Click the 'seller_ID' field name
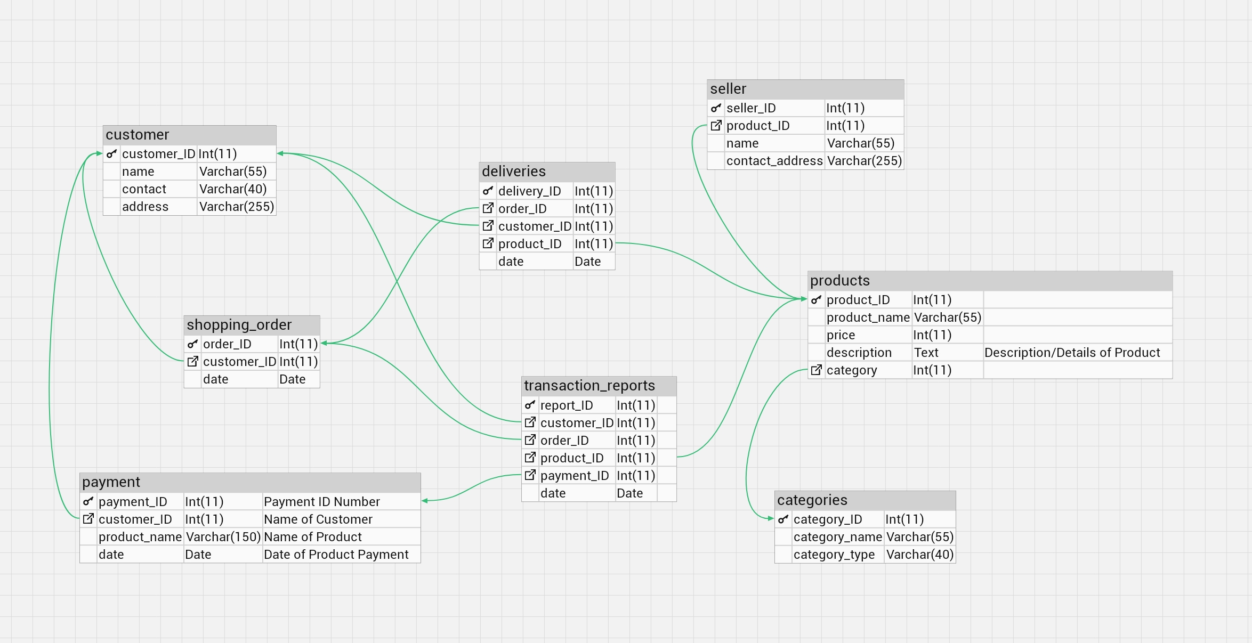Screen dimensions: 1252x643 [751, 108]
